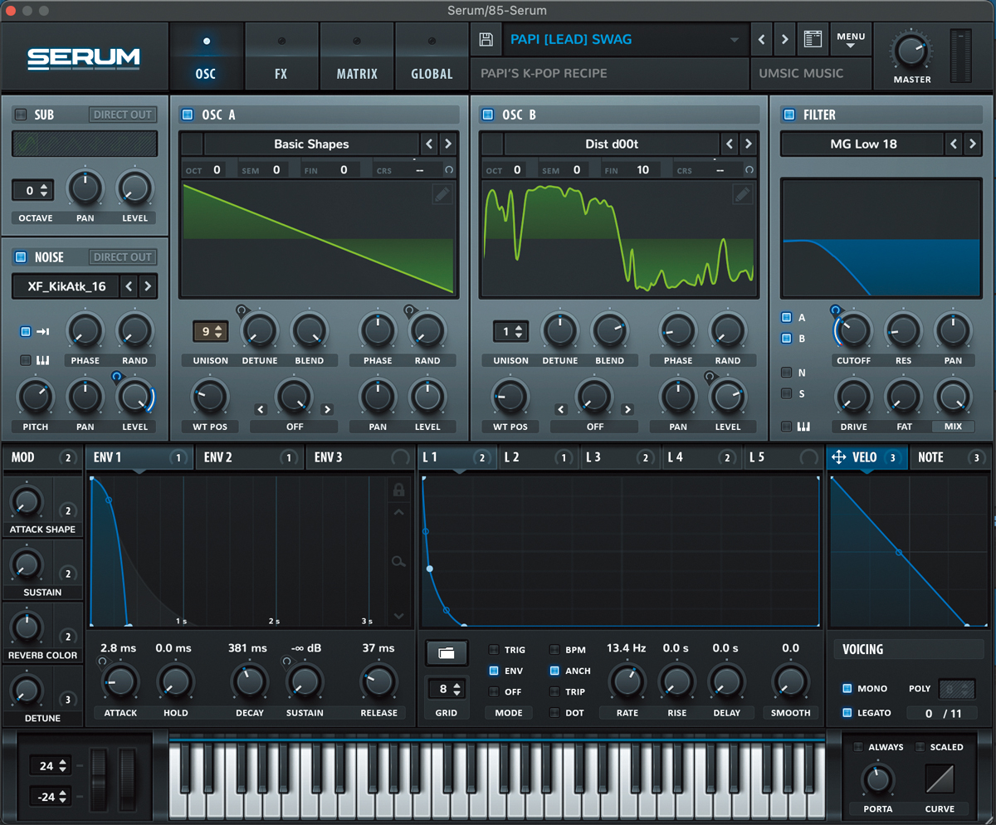Open the GLOBAL tab

click(432, 56)
